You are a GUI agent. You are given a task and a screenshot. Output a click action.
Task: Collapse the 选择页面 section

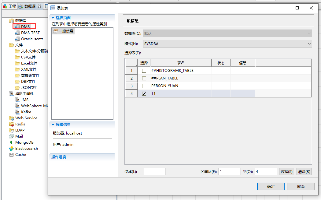[53, 18]
